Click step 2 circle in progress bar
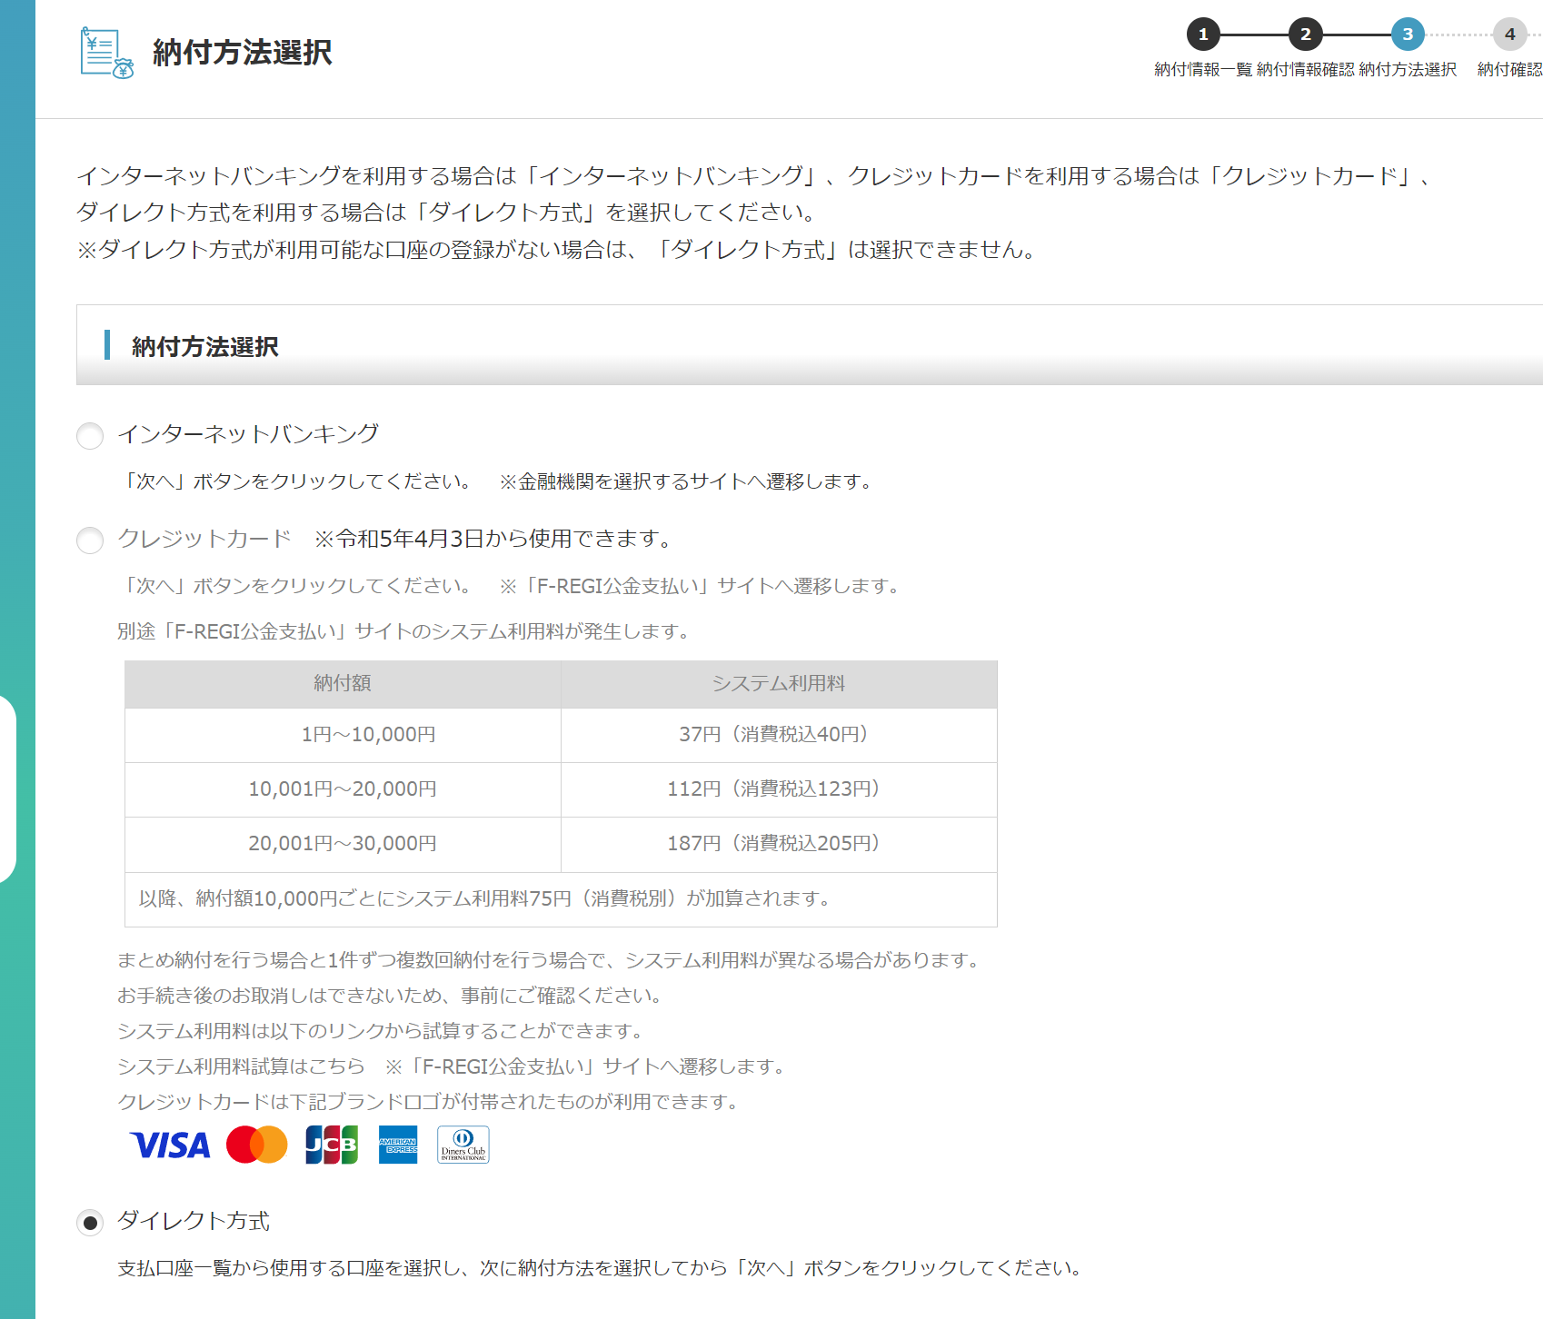The height and width of the screenshot is (1319, 1543). [1305, 35]
